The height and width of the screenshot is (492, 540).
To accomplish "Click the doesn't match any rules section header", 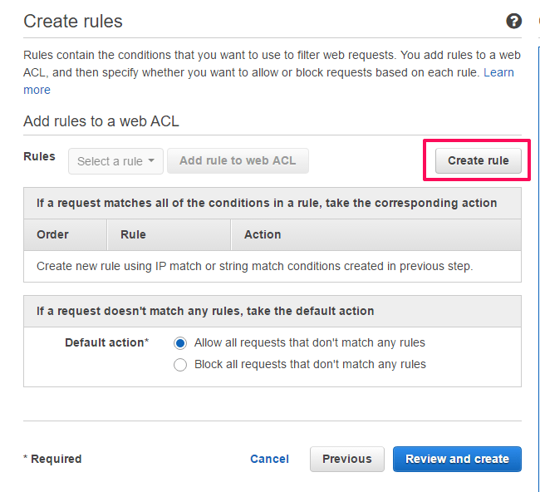I will pos(205,311).
